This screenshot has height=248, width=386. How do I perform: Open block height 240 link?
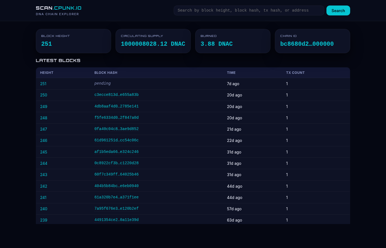[44, 209]
